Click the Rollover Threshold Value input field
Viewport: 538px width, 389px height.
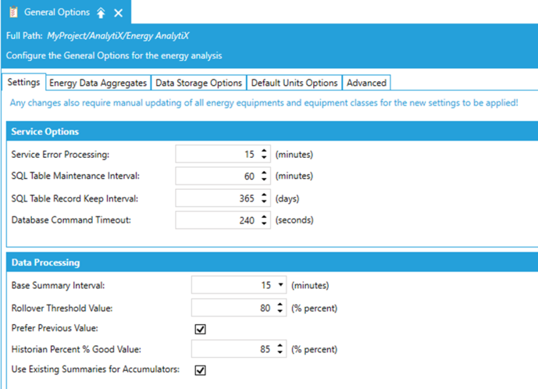[x=231, y=308]
